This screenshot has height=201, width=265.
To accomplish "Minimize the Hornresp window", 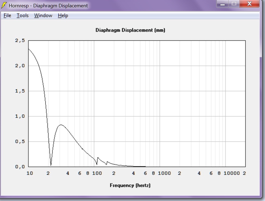I will (223, 4).
